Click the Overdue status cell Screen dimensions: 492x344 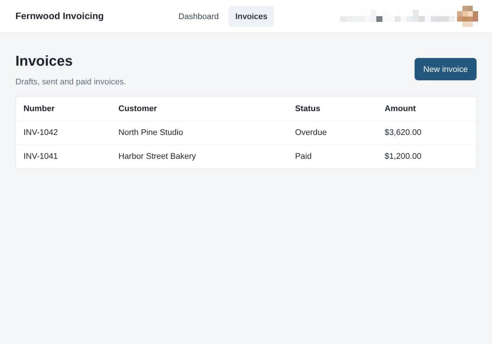click(311, 132)
